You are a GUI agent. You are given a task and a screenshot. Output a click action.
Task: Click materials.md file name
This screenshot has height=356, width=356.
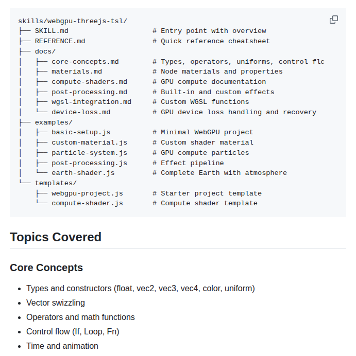pos(77,72)
